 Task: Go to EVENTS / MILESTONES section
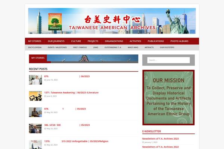click(57, 47)
